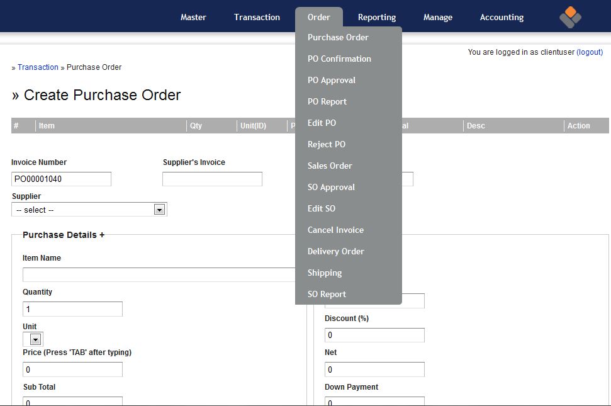Click the Order menu tab
The width and height of the screenshot is (611, 406).
coord(319,17)
